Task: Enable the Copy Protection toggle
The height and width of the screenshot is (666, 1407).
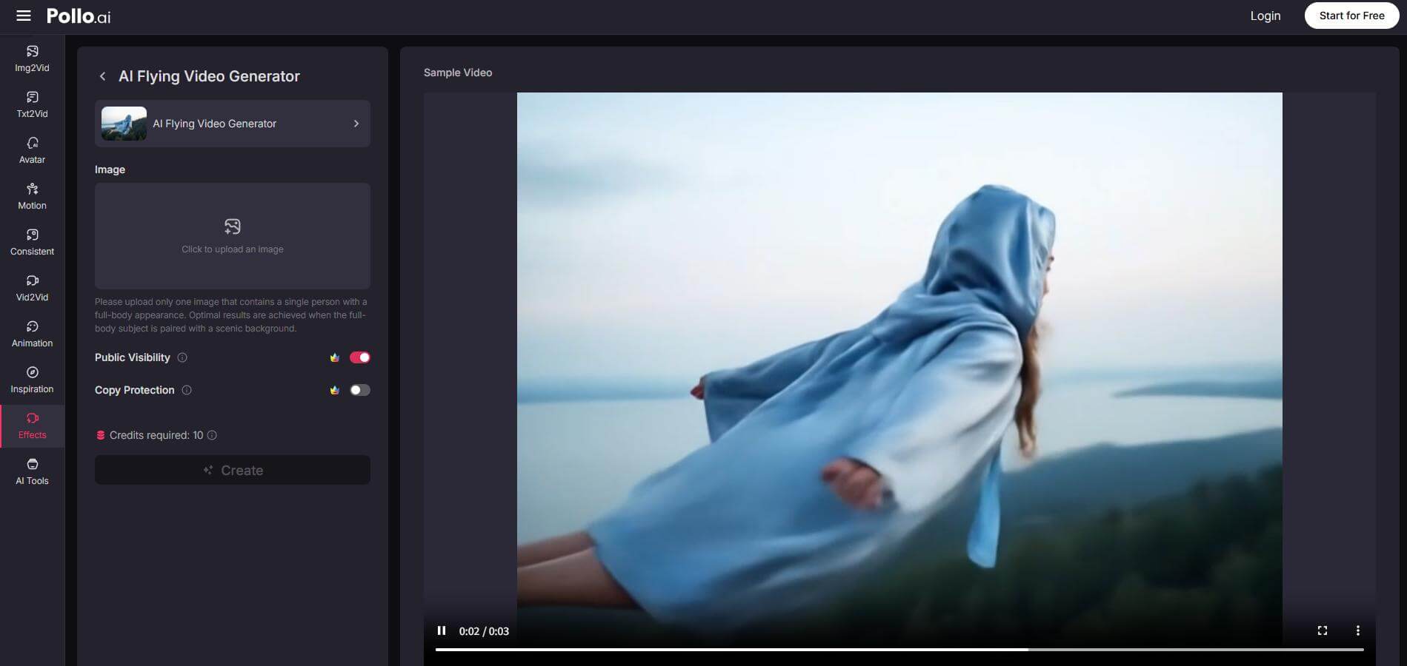Action: (x=360, y=390)
